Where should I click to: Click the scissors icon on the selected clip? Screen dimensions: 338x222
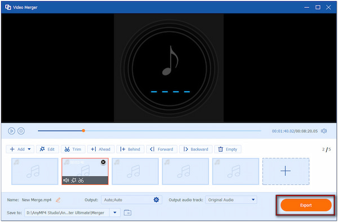(81, 180)
